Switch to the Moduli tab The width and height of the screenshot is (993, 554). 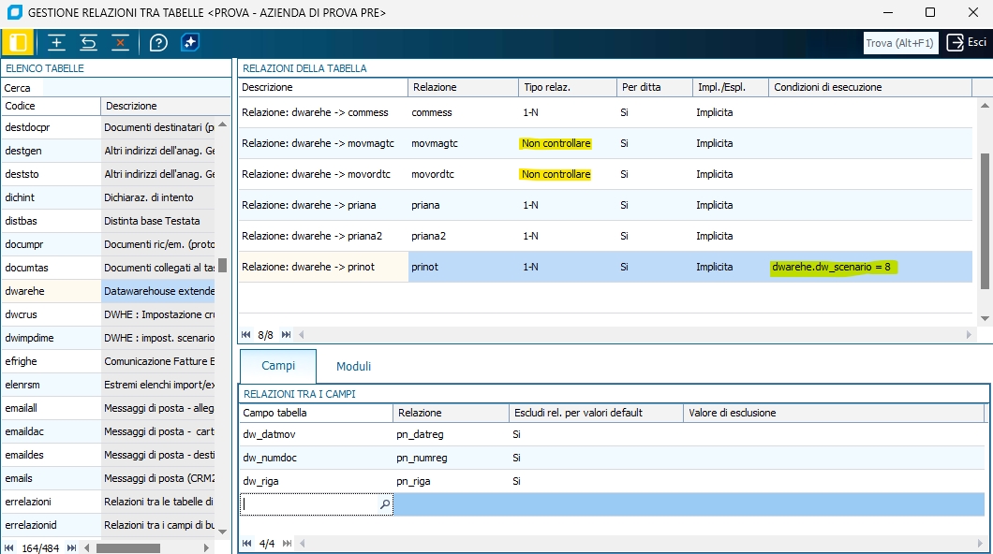coord(353,366)
